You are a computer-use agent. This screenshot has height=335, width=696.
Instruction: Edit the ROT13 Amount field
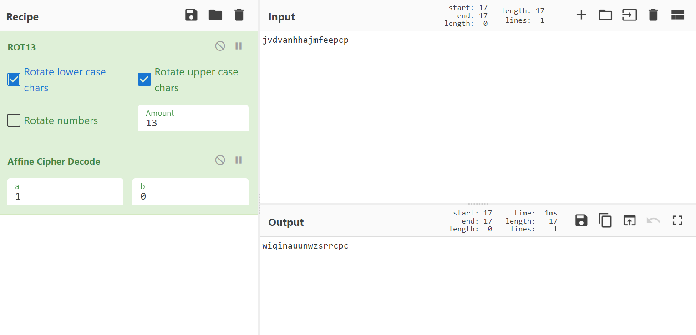click(x=193, y=119)
